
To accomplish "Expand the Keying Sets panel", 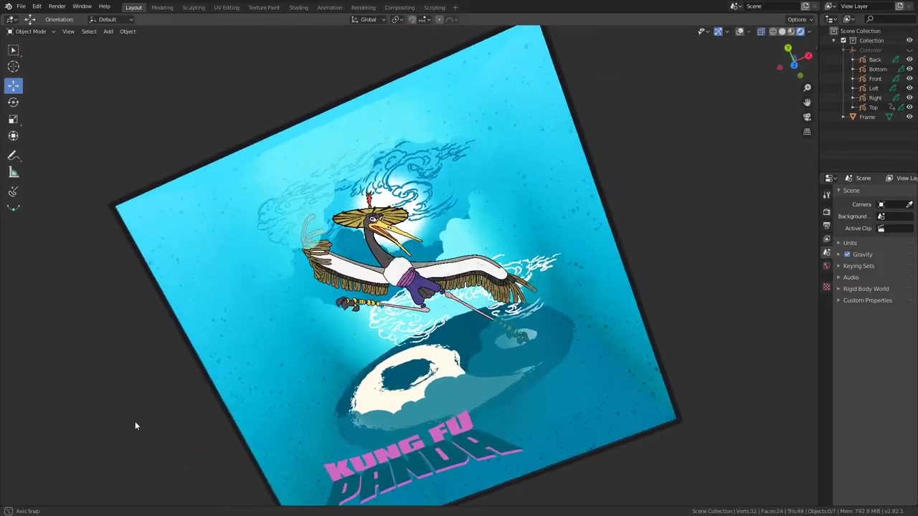I will [x=858, y=266].
